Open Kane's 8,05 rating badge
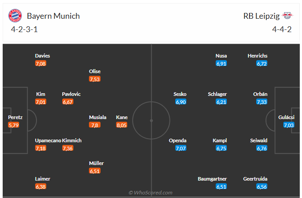This screenshot has height=198, width=302. [121, 125]
